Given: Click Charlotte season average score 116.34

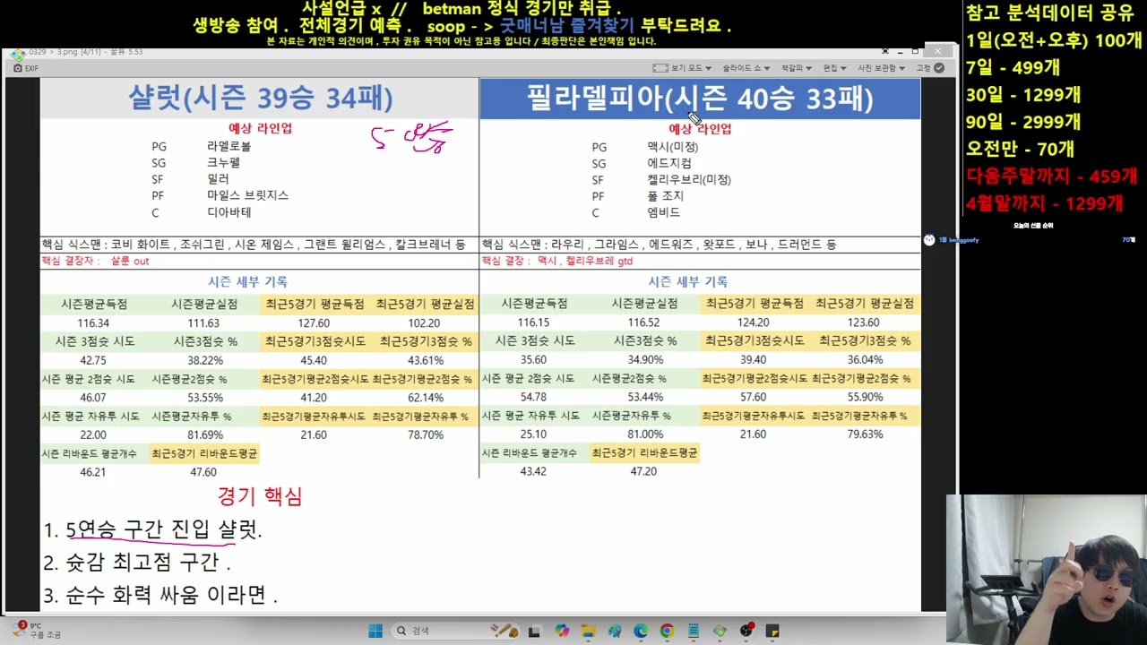Looking at the screenshot, I should [93, 323].
